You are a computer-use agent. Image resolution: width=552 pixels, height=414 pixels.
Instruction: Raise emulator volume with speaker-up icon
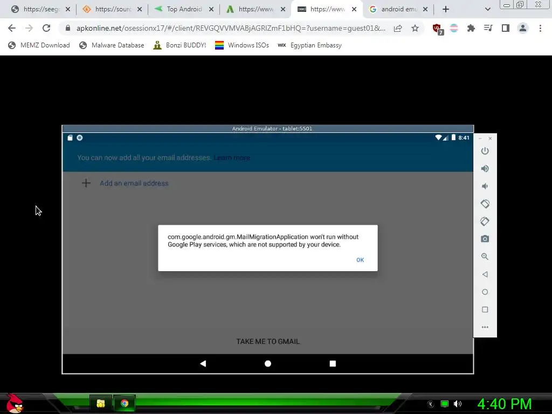click(x=485, y=168)
